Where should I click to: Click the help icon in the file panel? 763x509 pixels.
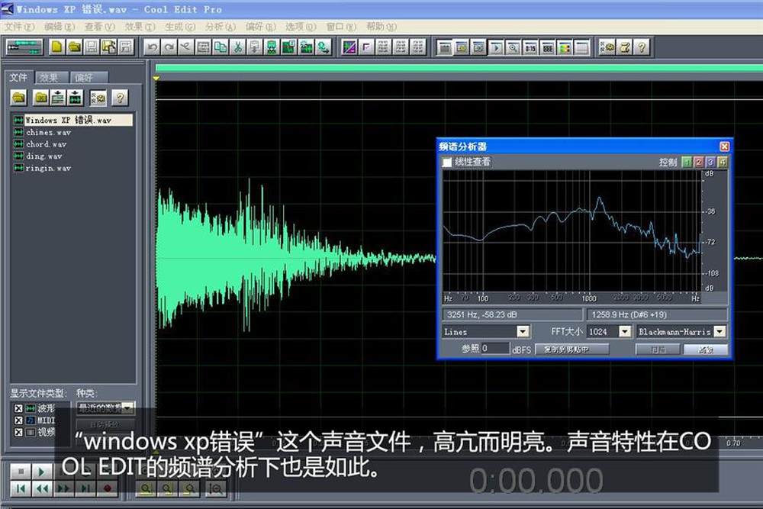tap(120, 98)
